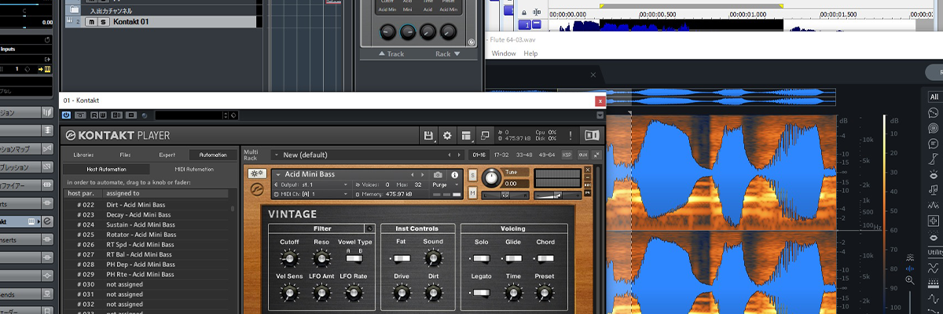Click the zoom magnifier icon in spectral editor
The height and width of the screenshot is (314, 943).
point(910,280)
